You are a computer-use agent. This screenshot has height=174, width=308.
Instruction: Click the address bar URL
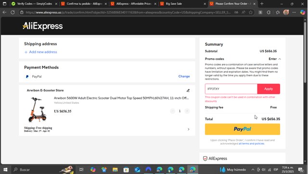128,13
